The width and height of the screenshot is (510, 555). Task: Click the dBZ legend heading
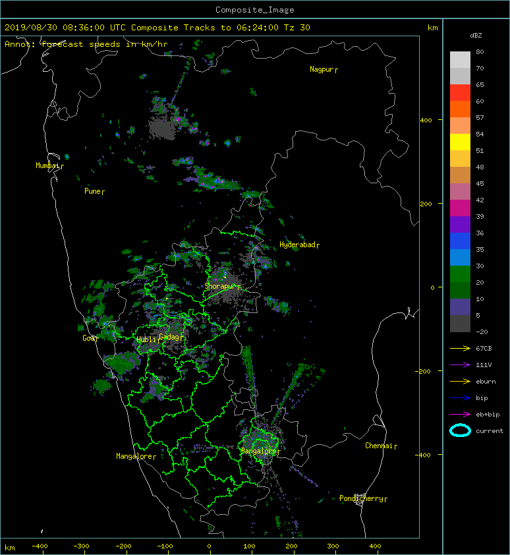476,36
